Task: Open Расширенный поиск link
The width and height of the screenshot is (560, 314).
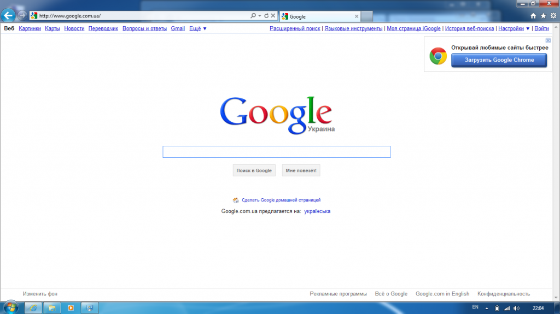Action: coord(295,28)
